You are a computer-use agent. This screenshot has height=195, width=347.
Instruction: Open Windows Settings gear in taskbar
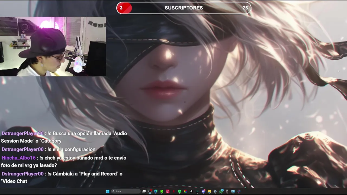pos(215,191)
